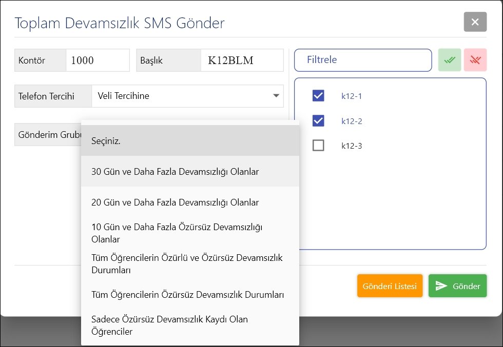Click the green select-all double-check icon
The image size is (503, 347).
(x=450, y=60)
